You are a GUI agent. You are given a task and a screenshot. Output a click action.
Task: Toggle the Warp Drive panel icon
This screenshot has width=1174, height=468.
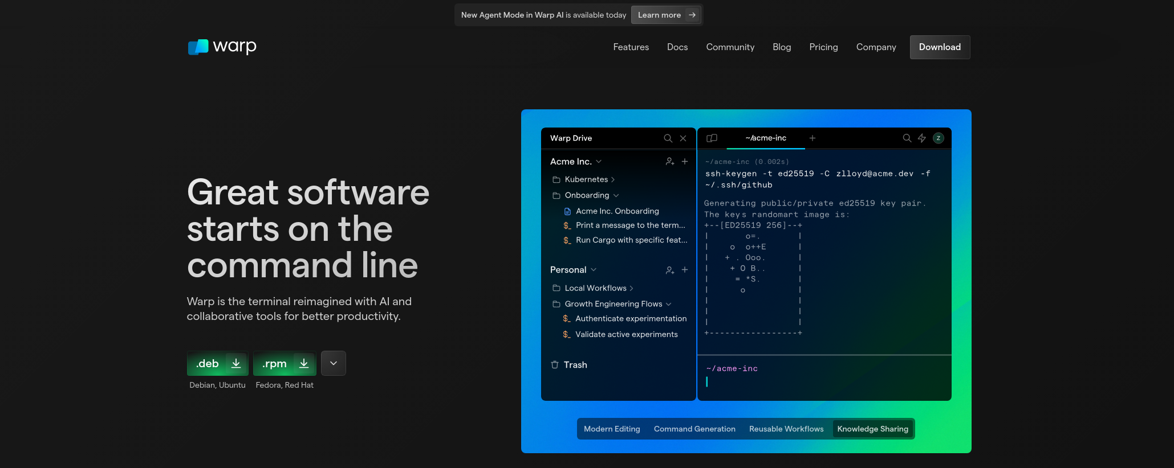[x=712, y=138]
